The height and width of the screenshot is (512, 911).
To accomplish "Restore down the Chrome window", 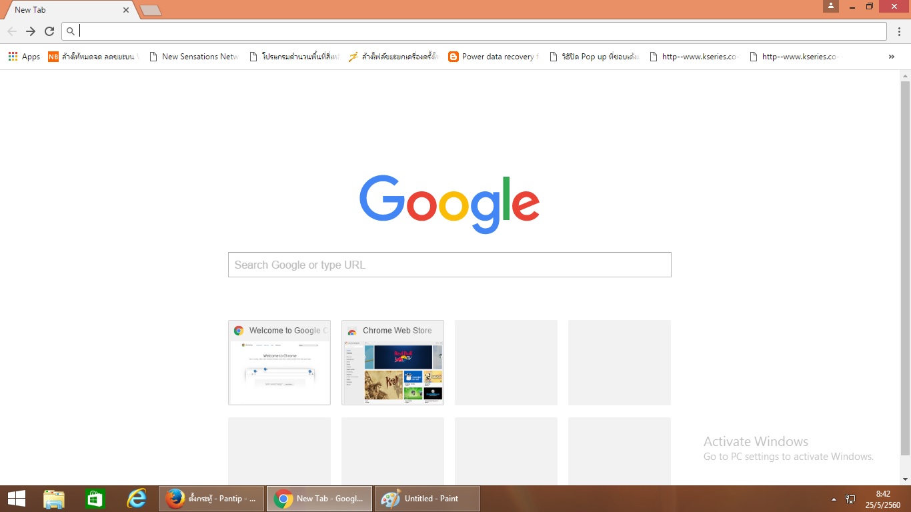I will [x=870, y=6].
